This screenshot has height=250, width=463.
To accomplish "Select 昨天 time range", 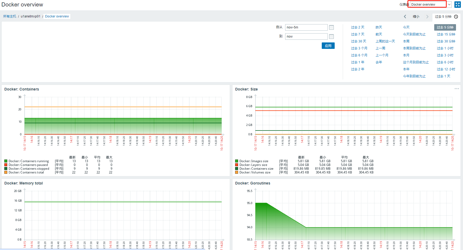I will (x=379, y=27).
